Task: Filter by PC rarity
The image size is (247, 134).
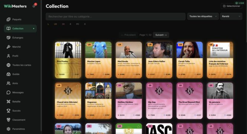Action: [77, 24]
